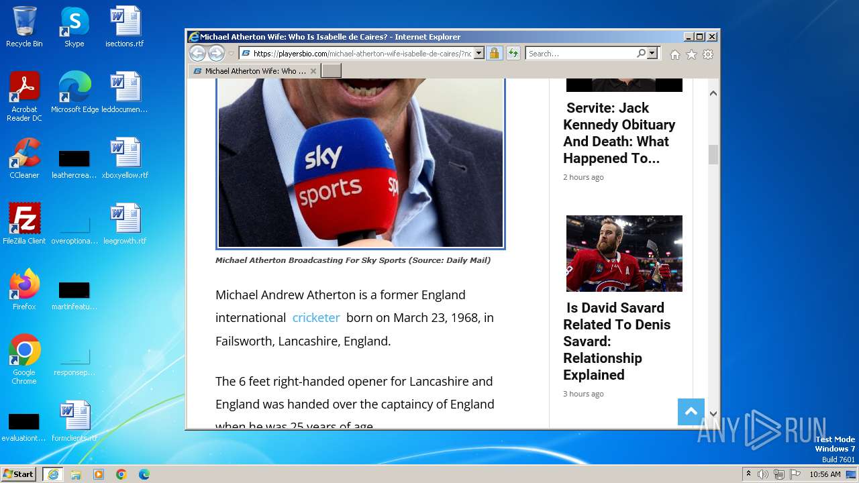Open Is David Savard Related article link
This screenshot has height=483, width=859.
pos(616,341)
